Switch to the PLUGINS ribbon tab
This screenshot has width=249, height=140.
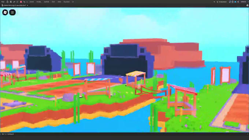click(x=67, y=2)
